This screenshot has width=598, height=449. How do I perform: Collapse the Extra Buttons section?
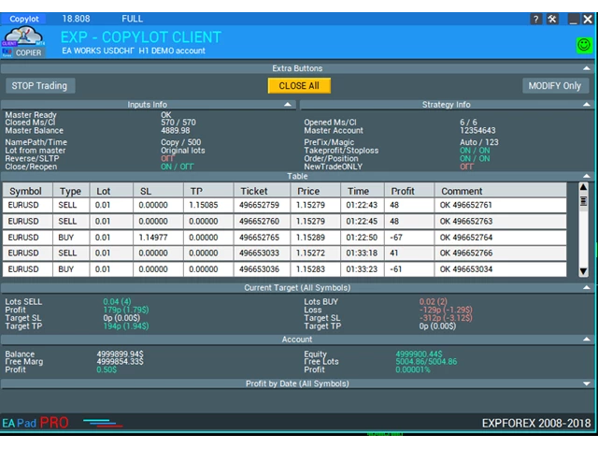tap(586, 68)
